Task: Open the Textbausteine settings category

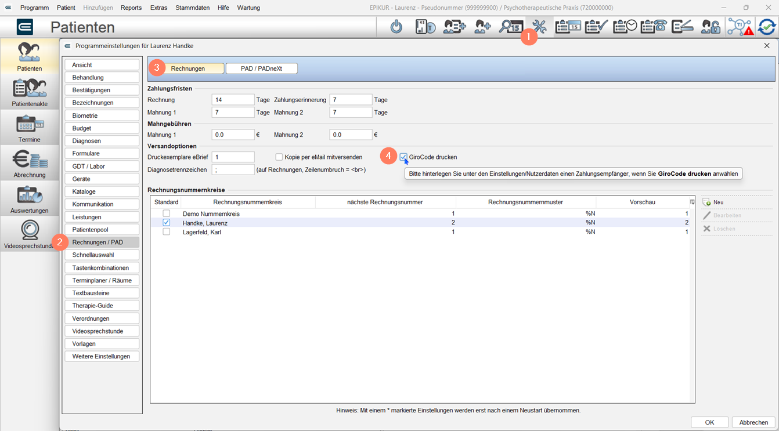Action: click(x=102, y=293)
